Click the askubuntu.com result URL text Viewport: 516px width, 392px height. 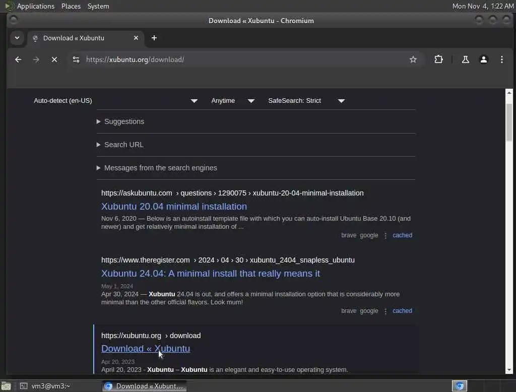[232, 193]
